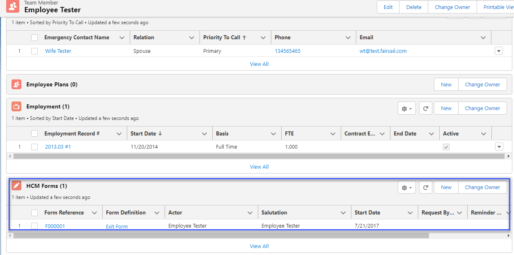
Task: Click View All under HCM Forms
Action: click(x=259, y=246)
